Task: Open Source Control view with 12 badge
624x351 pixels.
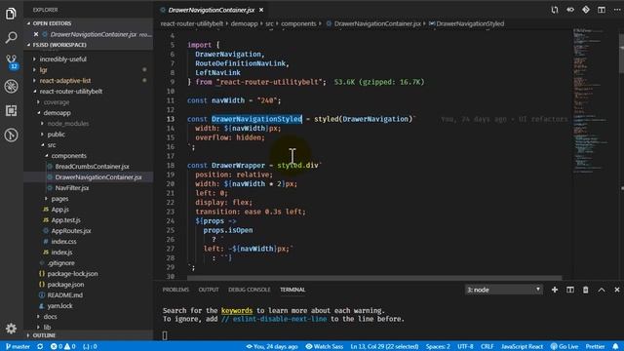Action: tap(11, 61)
